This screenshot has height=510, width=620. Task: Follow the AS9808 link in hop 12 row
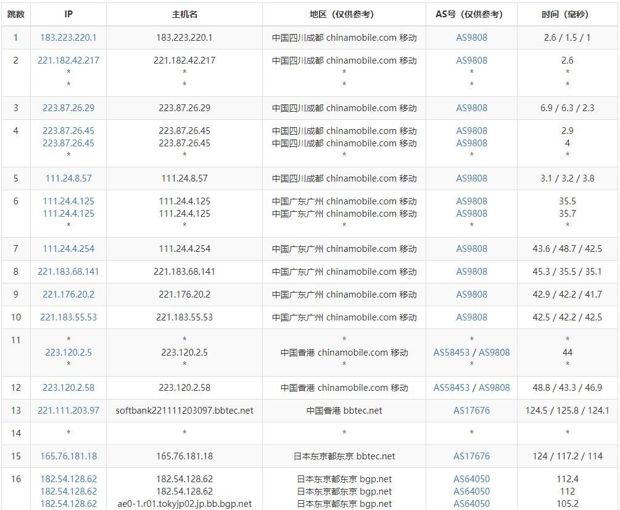pyautogui.click(x=494, y=388)
